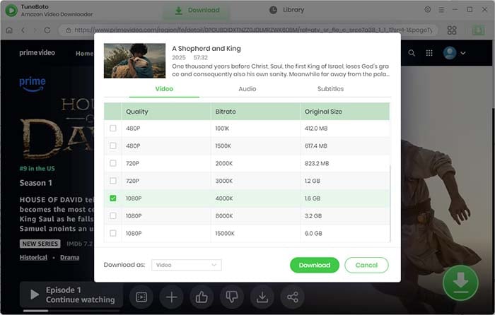
Task: Click the Prime Video download arrow icon
Action: tap(262, 297)
